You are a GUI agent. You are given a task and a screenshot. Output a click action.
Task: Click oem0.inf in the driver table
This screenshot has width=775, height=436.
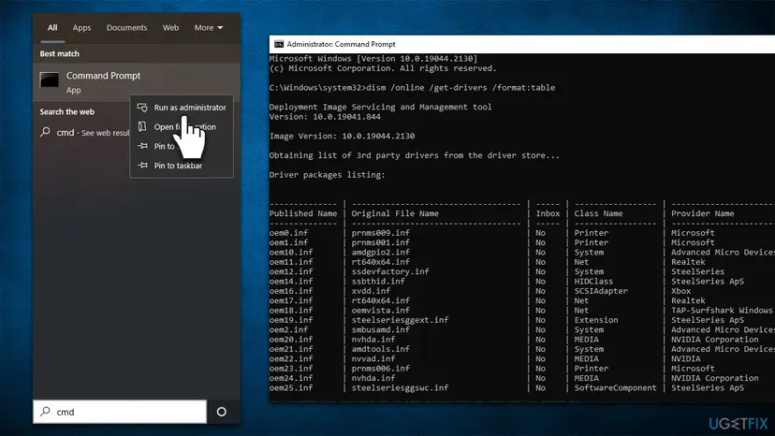pos(288,233)
